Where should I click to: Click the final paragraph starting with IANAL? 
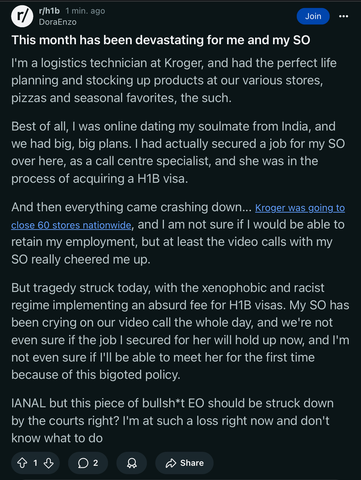pos(172,421)
